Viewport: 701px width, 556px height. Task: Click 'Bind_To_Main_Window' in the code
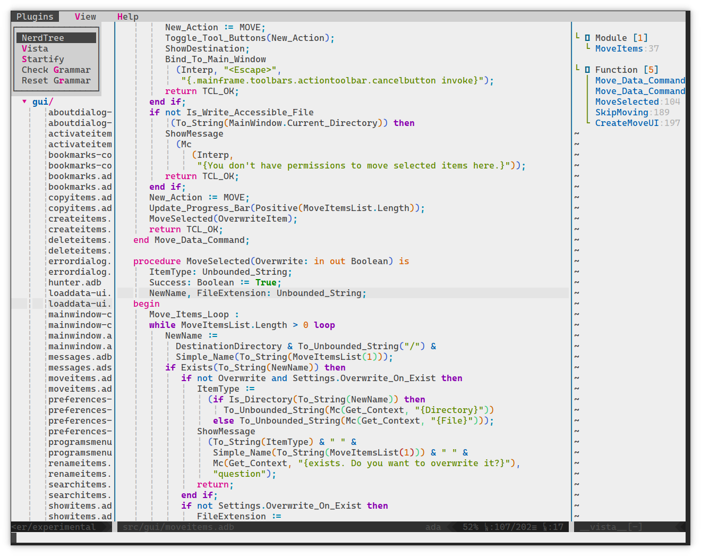tap(216, 59)
